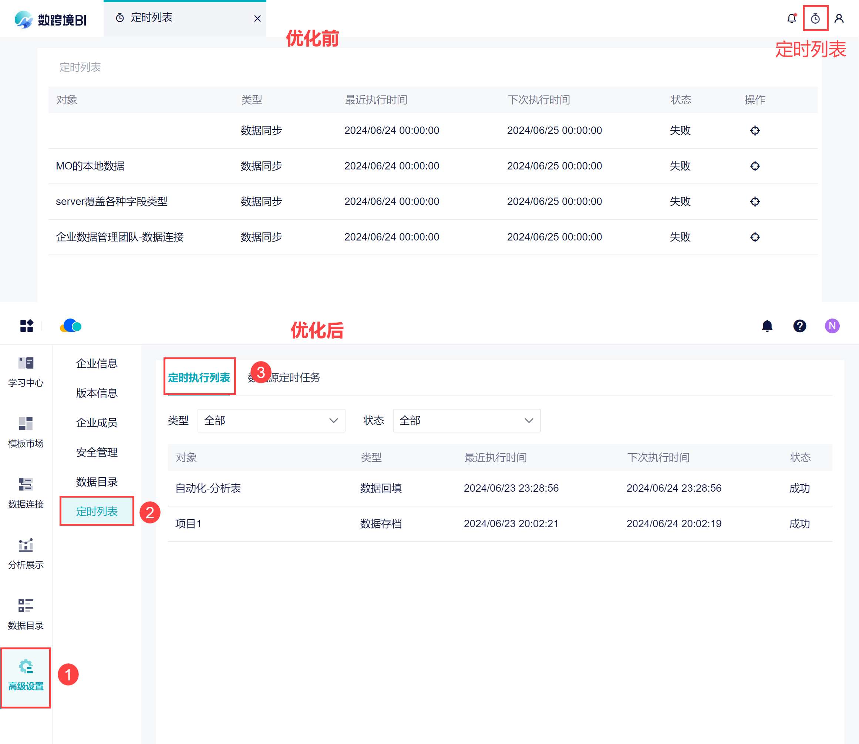Open 企业成员 settings menu item
The image size is (859, 744).
coord(97,423)
